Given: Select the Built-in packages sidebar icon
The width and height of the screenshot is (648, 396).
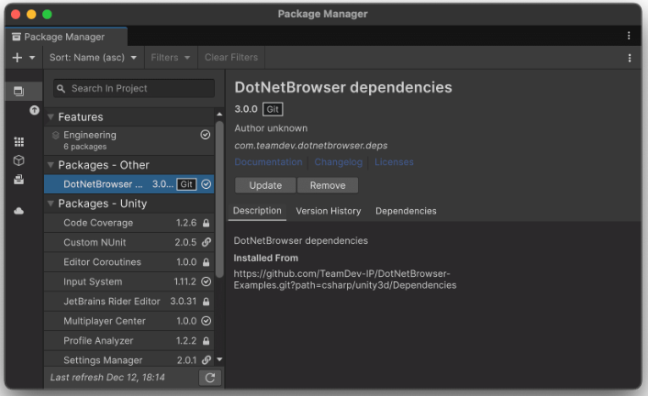Looking at the screenshot, I should [19, 180].
